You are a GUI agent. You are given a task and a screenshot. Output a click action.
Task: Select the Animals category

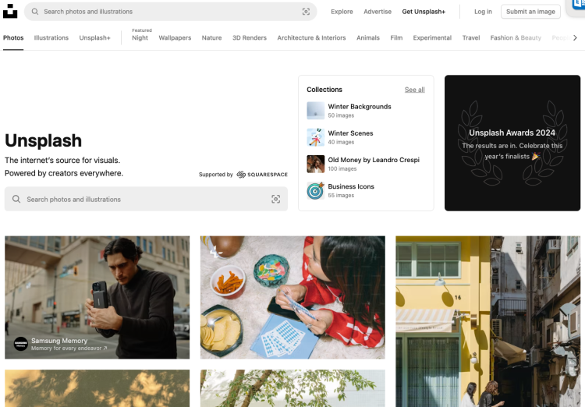point(368,37)
